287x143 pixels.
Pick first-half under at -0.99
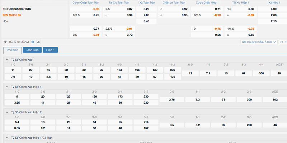(x=240, y=15)
